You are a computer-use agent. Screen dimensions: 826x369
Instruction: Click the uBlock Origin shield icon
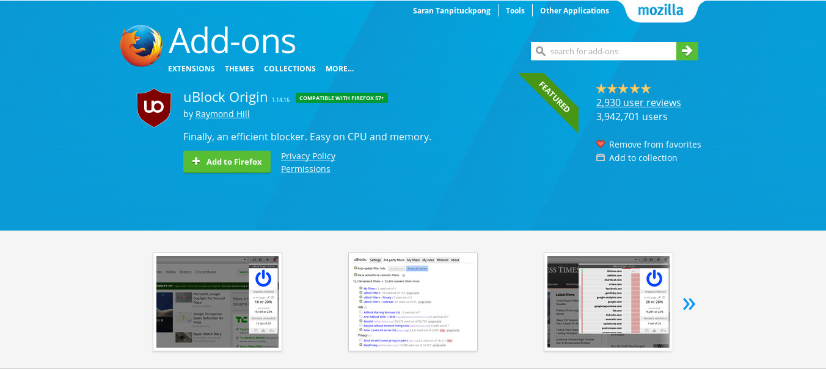153,108
